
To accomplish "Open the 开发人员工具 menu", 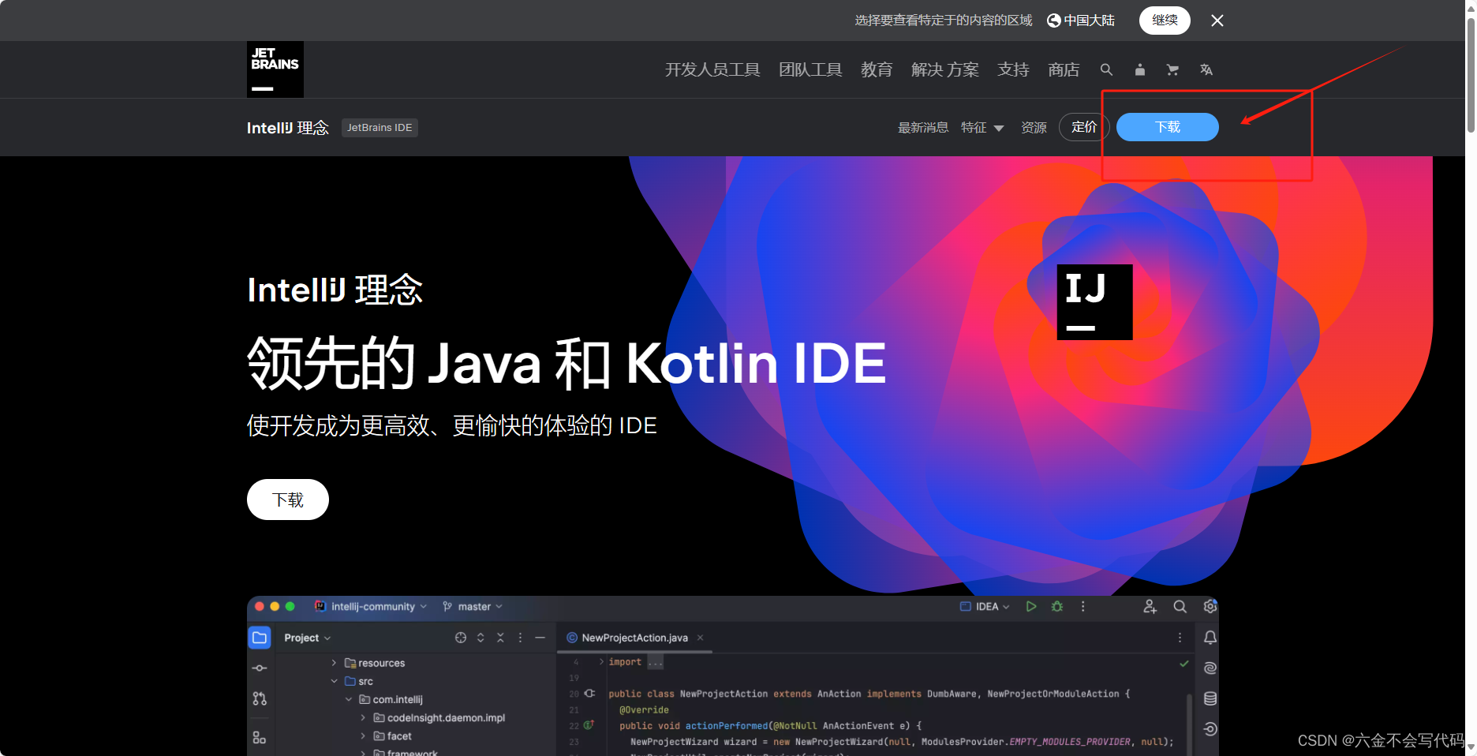I will point(711,69).
